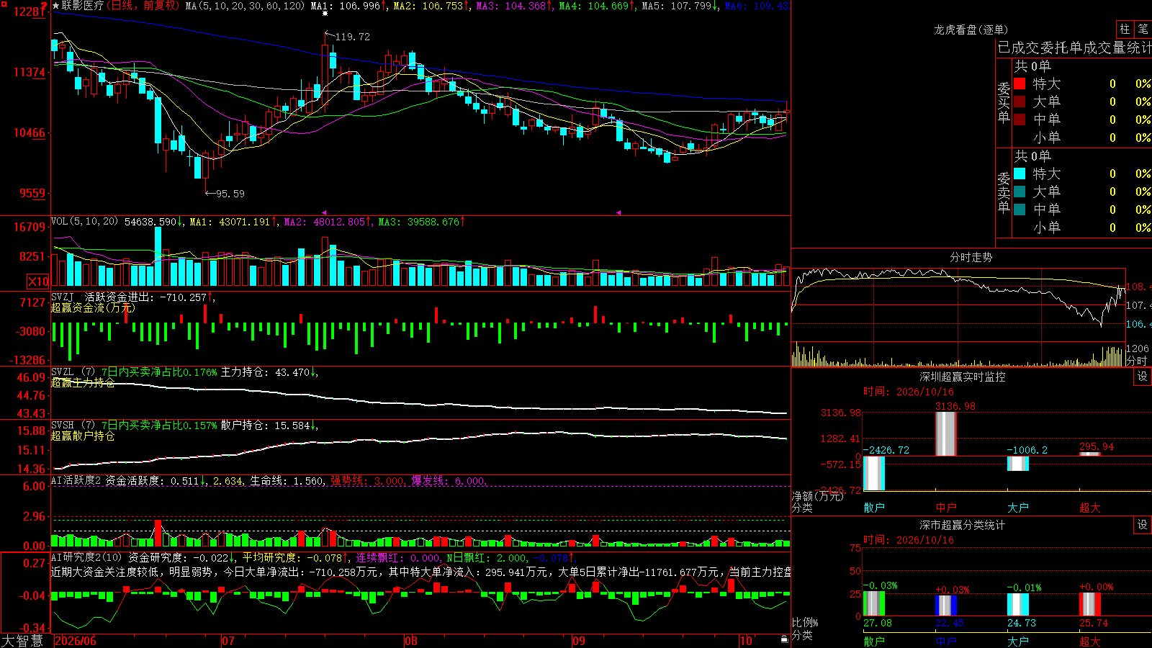Click the X10 volume scale box
This screenshot has width=1152, height=648.
click(x=38, y=282)
